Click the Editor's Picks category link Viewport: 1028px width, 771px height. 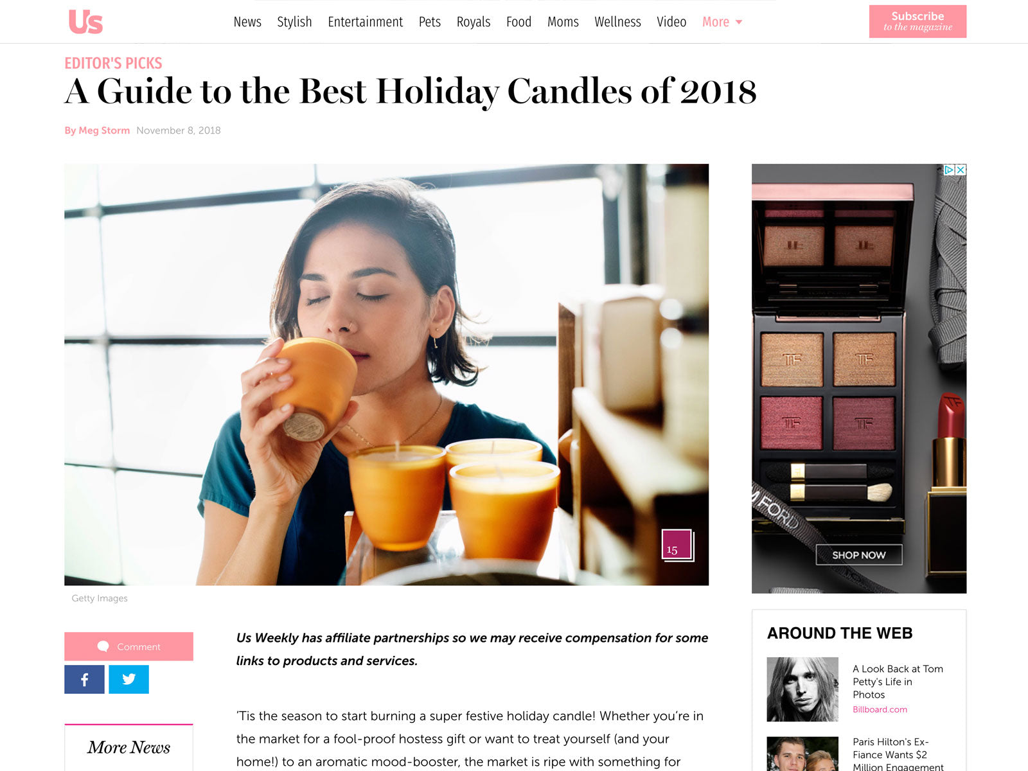click(x=113, y=63)
